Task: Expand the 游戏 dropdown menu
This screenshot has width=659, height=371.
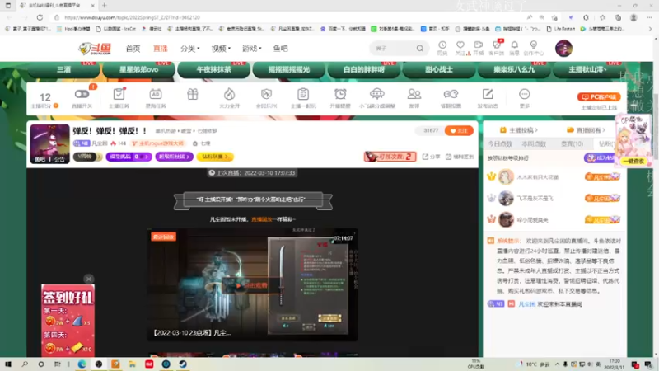Action: coord(252,49)
